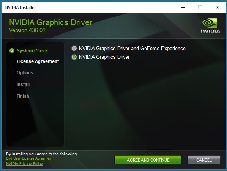This screenshot has width=227, height=171.
Task: Select the License Agreement step
Action: pos(38,61)
